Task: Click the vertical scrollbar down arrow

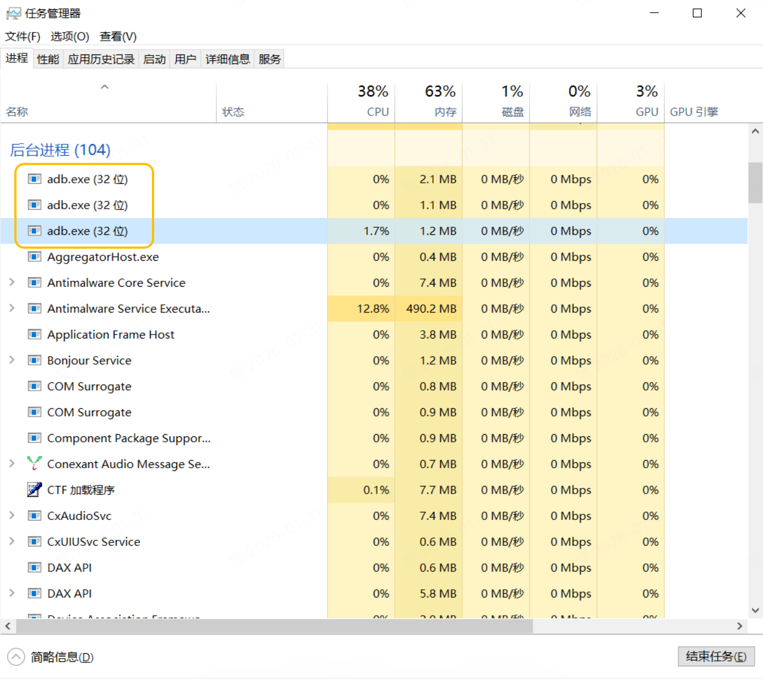Action: tap(755, 610)
